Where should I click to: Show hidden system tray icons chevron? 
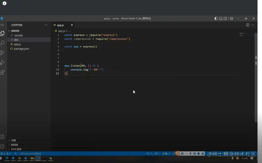[x=228, y=158]
